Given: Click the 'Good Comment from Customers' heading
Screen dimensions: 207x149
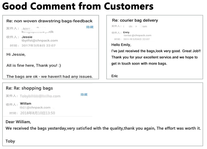Looking at the screenshot, I should 78,6.
